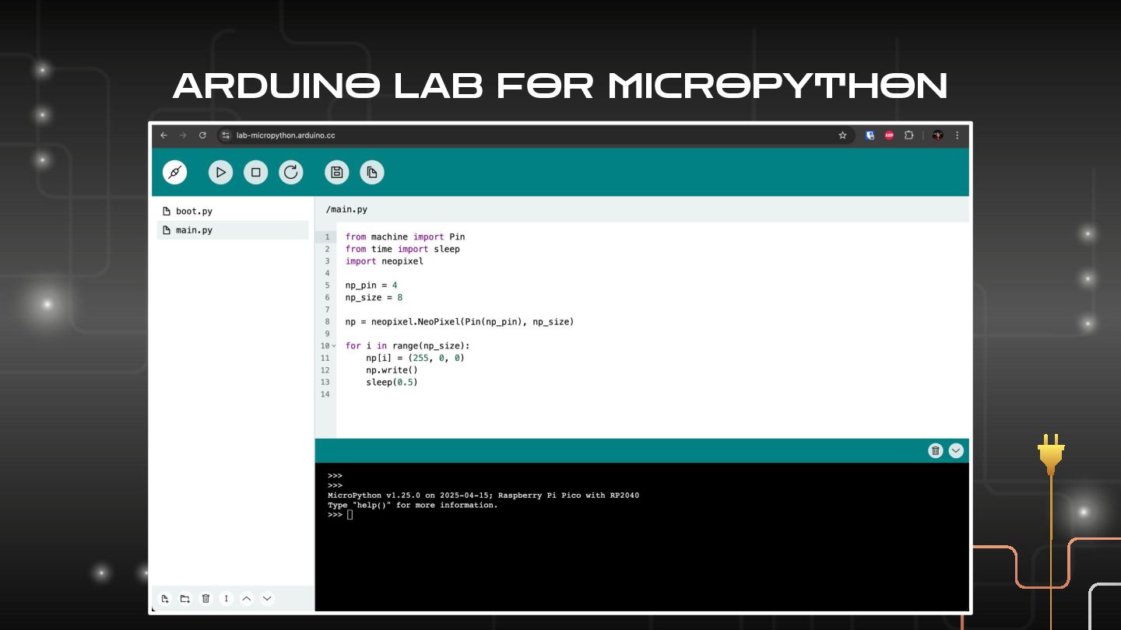Click the up chevron in the file panel footer

[x=247, y=599]
